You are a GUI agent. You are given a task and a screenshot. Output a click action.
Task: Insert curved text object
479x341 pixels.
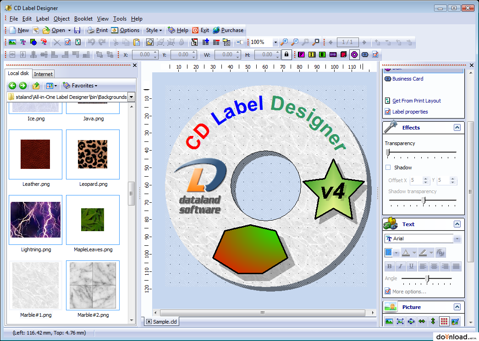(x=44, y=42)
